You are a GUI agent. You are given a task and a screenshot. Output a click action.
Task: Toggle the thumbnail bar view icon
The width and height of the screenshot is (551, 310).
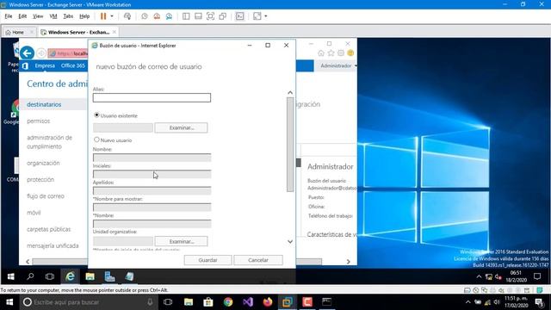pos(198,16)
